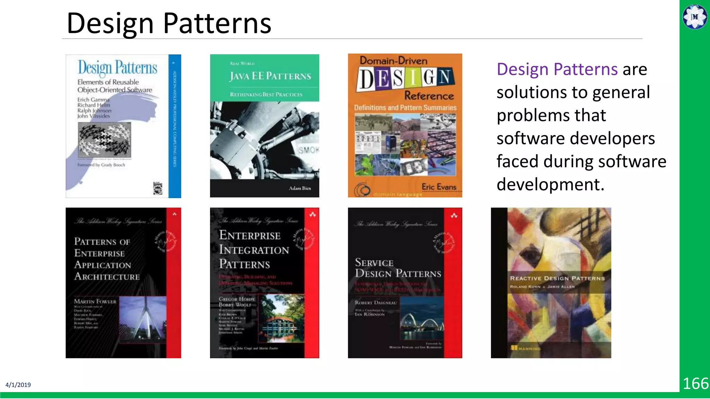
Task: Click the word 'development.' in the definition
Action: [551, 185]
